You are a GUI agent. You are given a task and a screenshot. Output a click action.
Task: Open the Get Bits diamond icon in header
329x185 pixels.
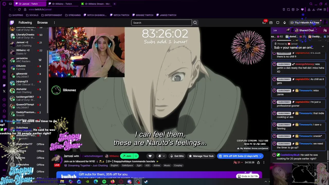[x=285, y=23]
